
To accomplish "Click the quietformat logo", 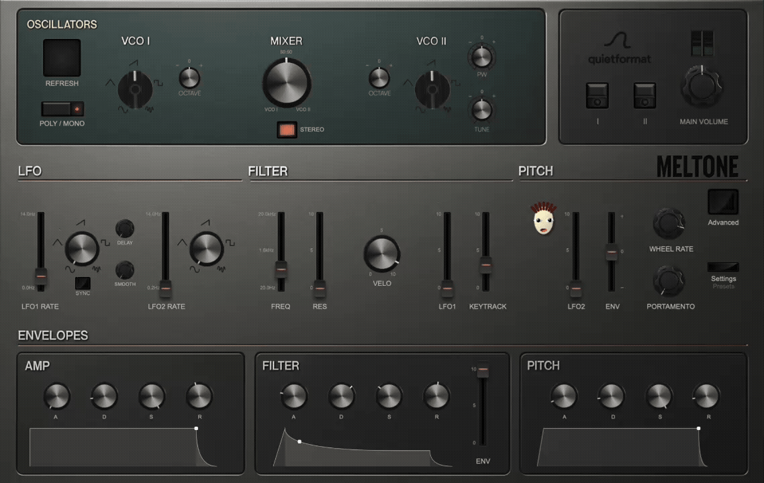I will tap(619, 49).
